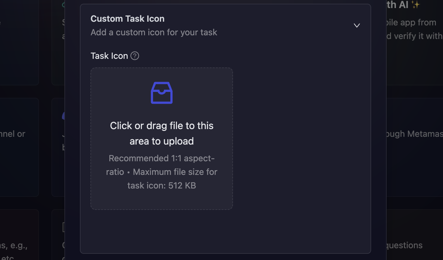
Task: Click the background card reading "nnel or"
Action: click(12, 134)
